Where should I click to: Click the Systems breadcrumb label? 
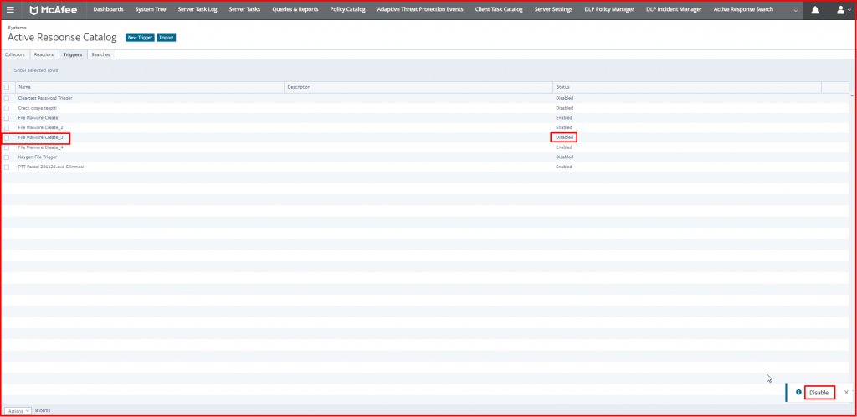click(x=17, y=27)
